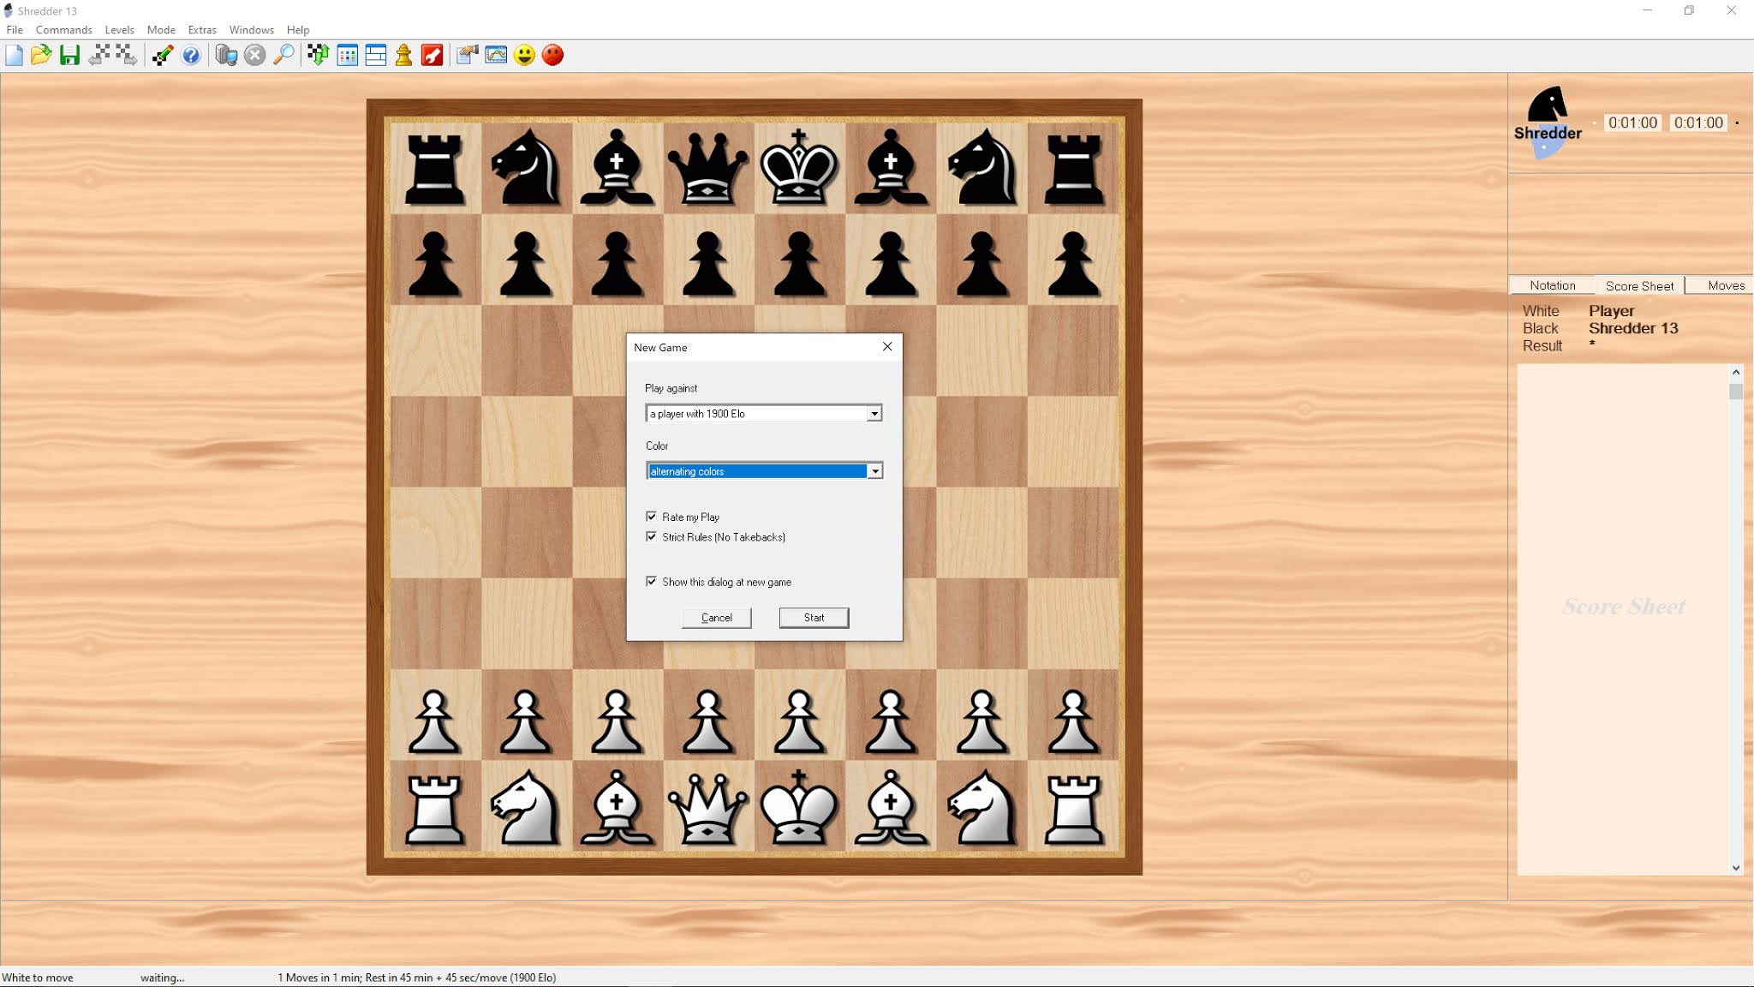Click the Cancel button to dismiss dialog
Viewport: 1754px width, 987px height.
(x=718, y=617)
